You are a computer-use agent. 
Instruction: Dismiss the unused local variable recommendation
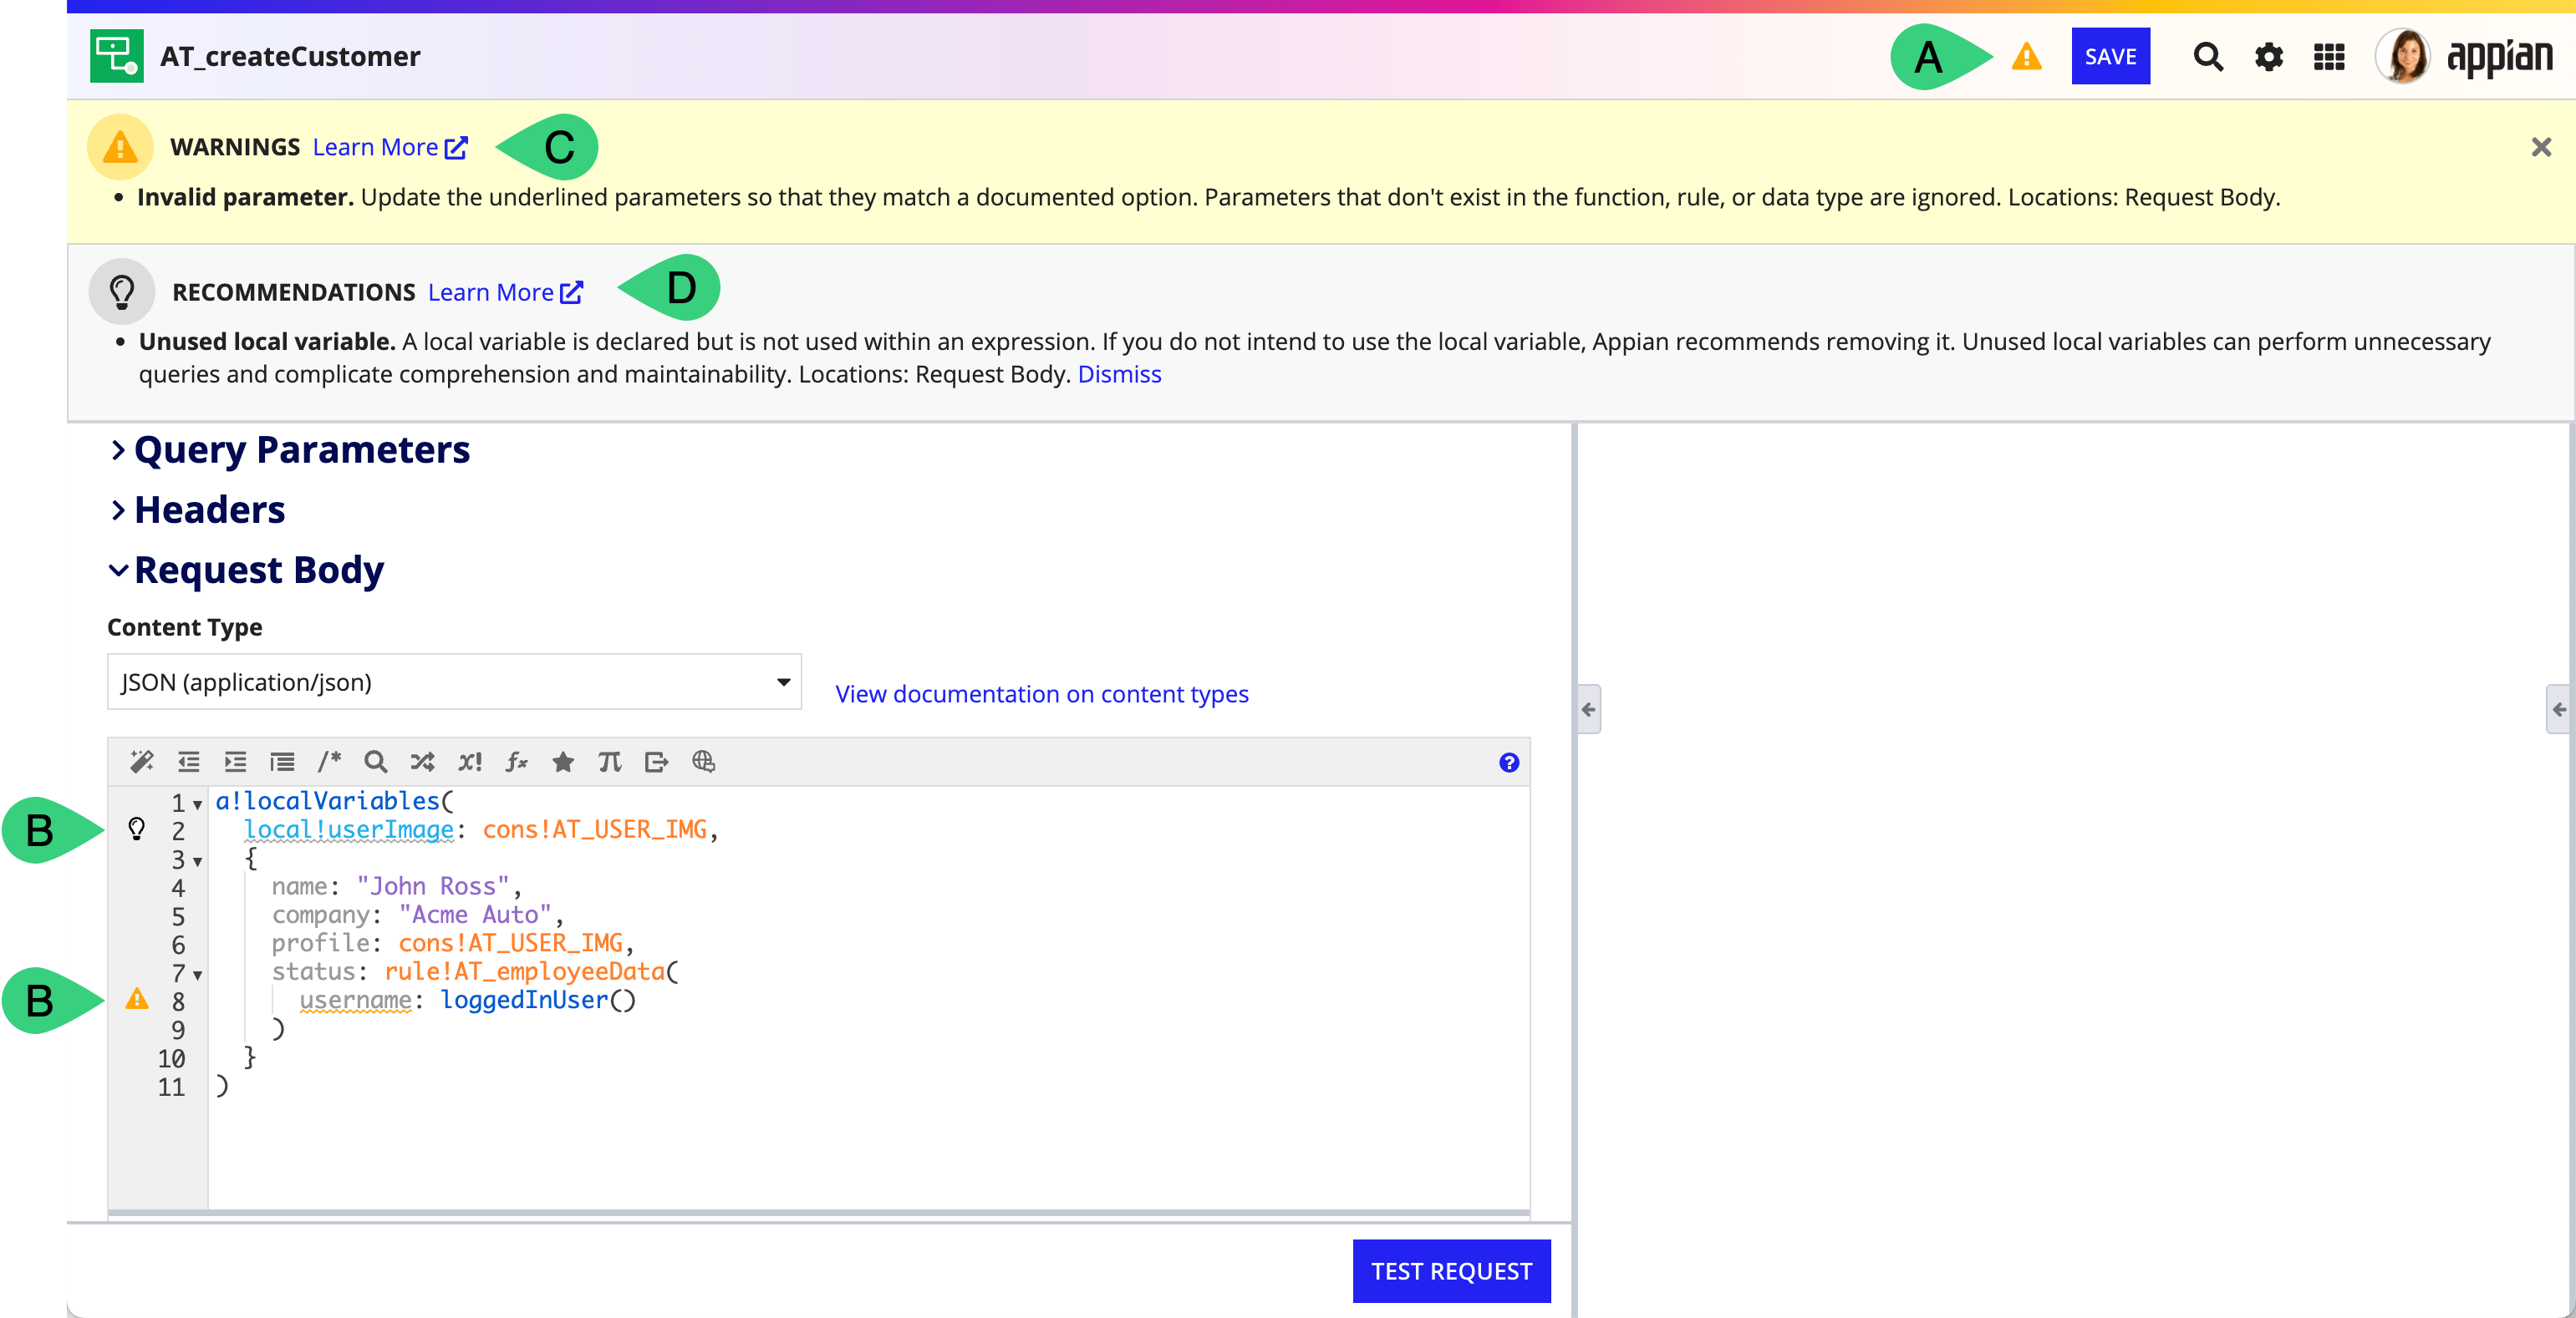[x=1119, y=373]
